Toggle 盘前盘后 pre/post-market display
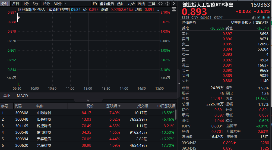272x150 pixels. click(x=107, y=4)
